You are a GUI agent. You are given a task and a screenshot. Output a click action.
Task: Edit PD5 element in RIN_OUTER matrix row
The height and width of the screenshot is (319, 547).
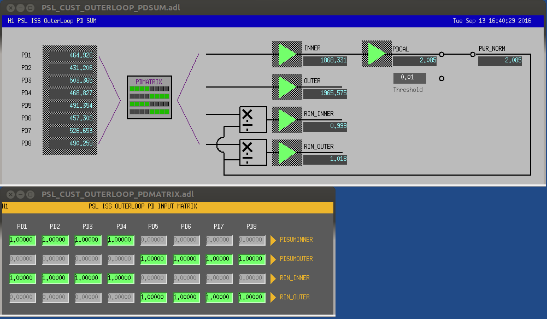[154, 297]
